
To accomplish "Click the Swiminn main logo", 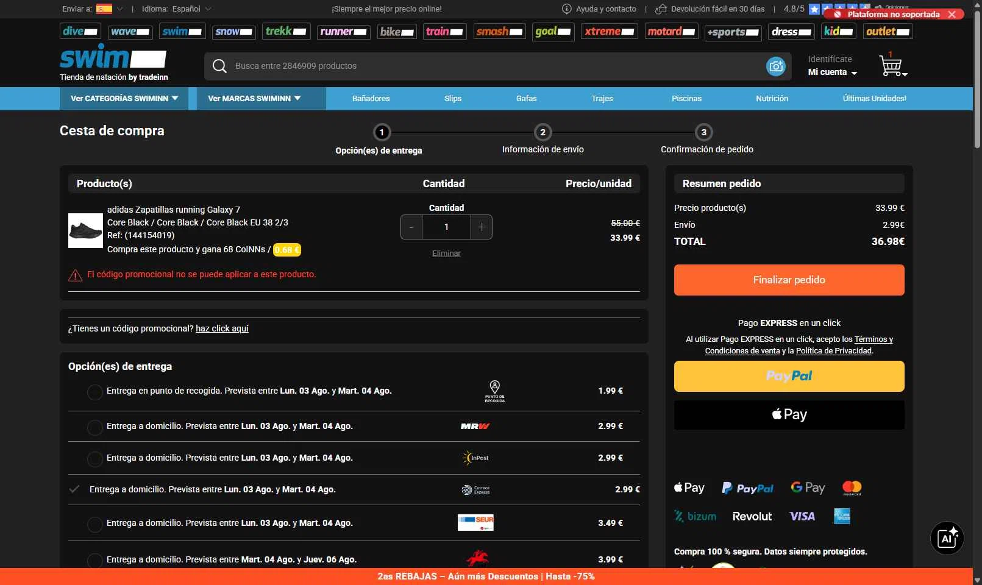I will pyautogui.click(x=113, y=62).
